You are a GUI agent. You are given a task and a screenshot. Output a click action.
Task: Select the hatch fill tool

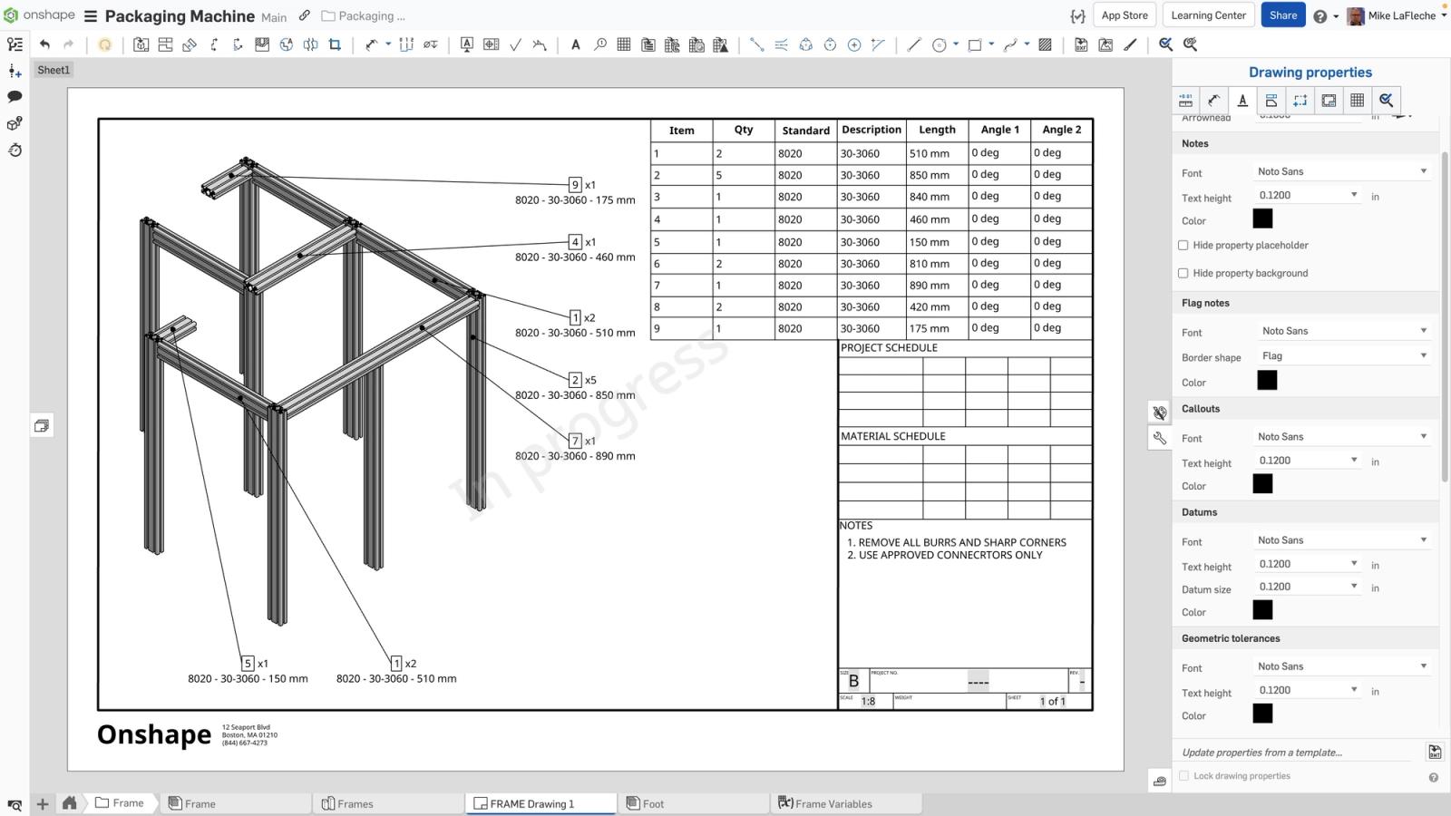click(x=1045, y=44)
